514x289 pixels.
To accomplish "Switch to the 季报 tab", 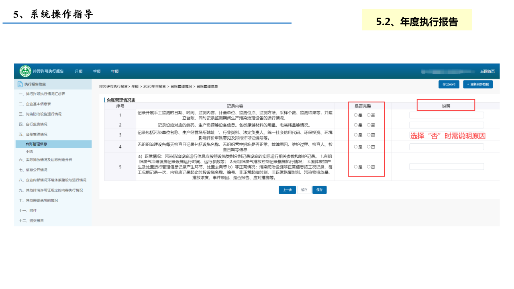I will (97, 71).
